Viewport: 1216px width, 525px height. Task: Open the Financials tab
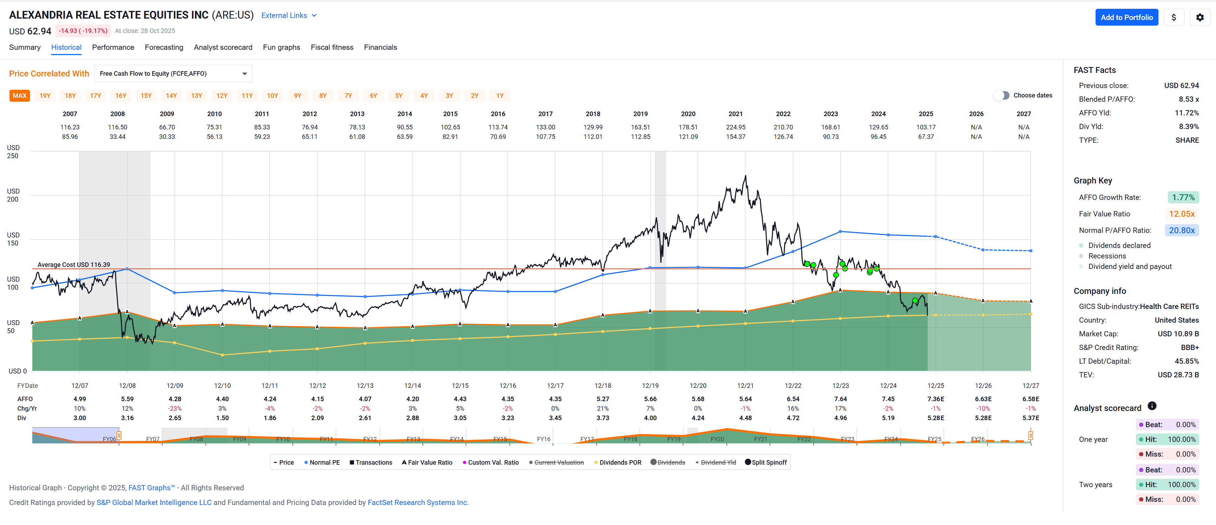coord(380,47)
